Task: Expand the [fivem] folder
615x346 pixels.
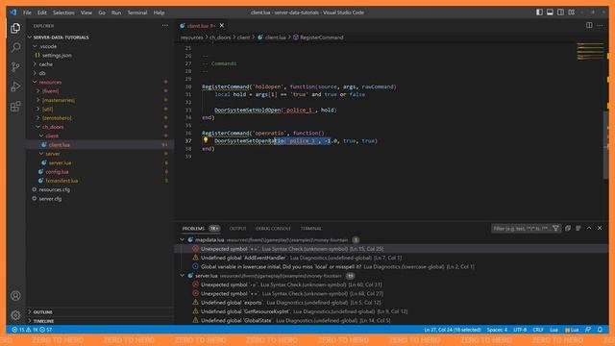Action: pos(51,91)
